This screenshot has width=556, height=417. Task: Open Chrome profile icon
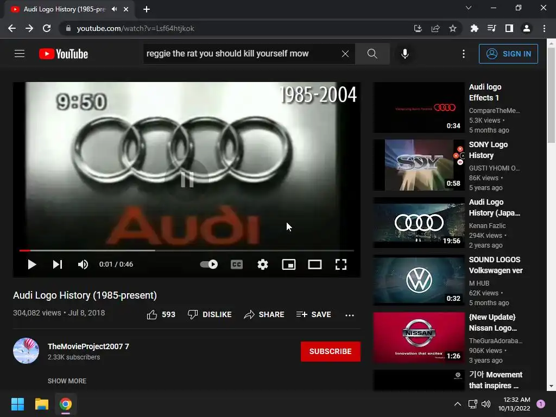527,28
